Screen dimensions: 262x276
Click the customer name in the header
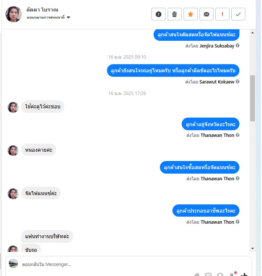[42, 10]
